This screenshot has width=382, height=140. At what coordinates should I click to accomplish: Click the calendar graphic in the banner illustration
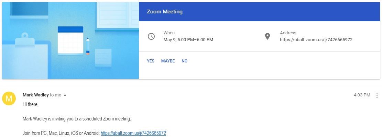click(x=70, y=40)
